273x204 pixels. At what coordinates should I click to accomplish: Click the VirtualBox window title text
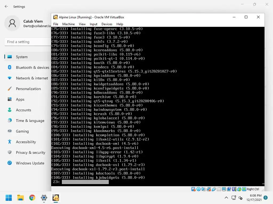91,17
